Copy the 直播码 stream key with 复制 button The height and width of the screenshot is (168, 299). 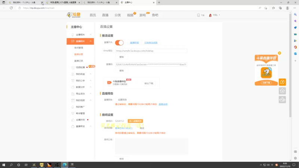pos(121,71)
